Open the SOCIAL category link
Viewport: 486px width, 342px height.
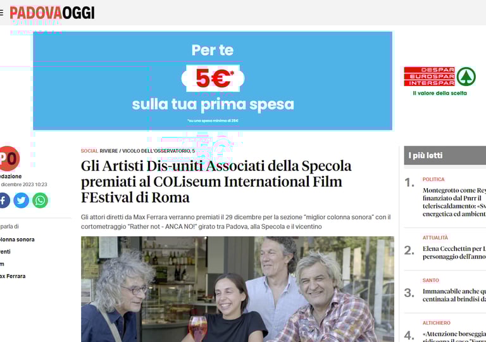89,151
